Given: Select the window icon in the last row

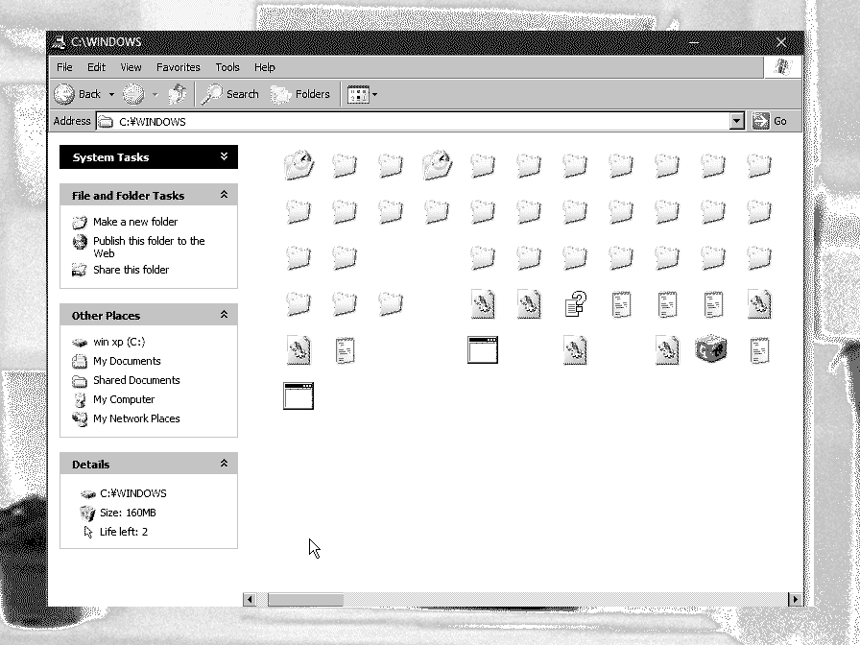Looking at the screenshot, I should pyautogui.click(x=299, y=396).
